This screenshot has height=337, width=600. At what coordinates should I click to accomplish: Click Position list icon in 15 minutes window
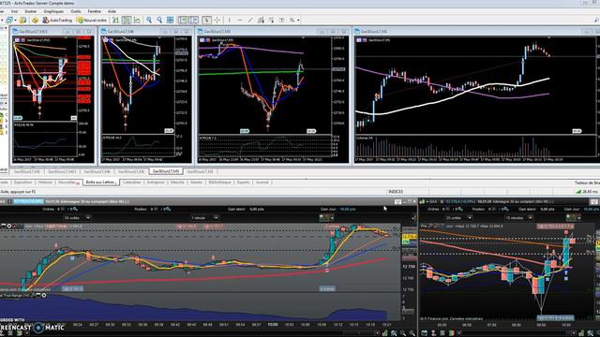coord(506,210)
